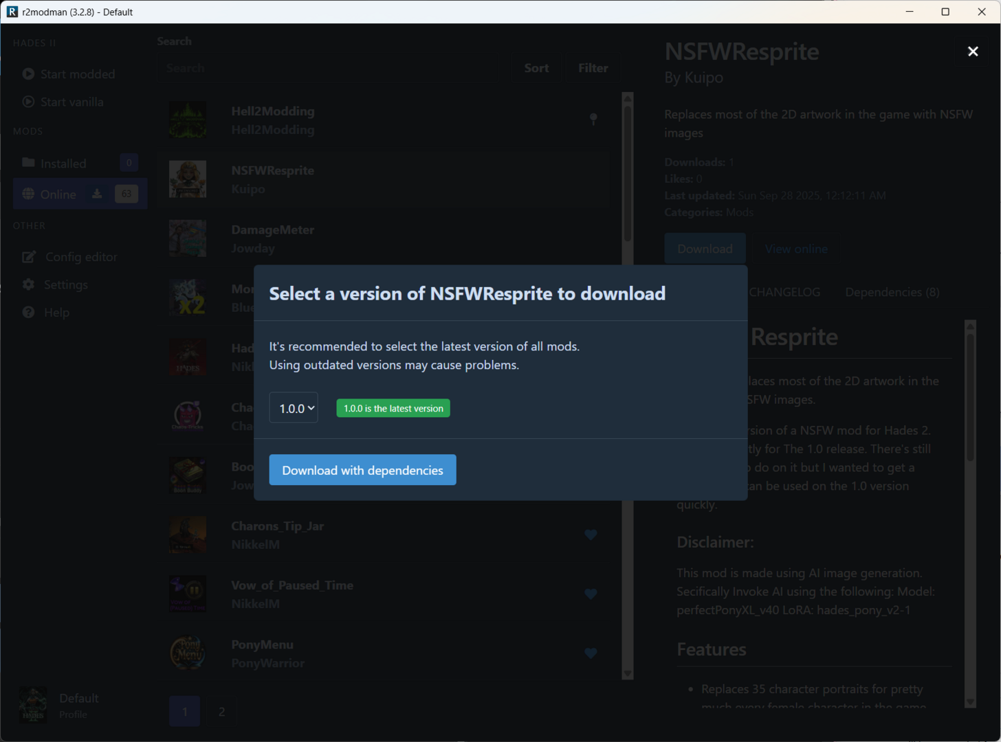The height and width of the screenshot is (742, 1001).
Task: Click the '63' online mod count badge
Action: [126, 194]
